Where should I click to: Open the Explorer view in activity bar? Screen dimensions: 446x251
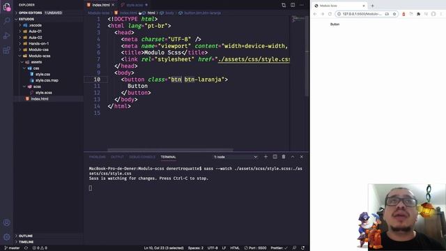[x=6, y=7]
